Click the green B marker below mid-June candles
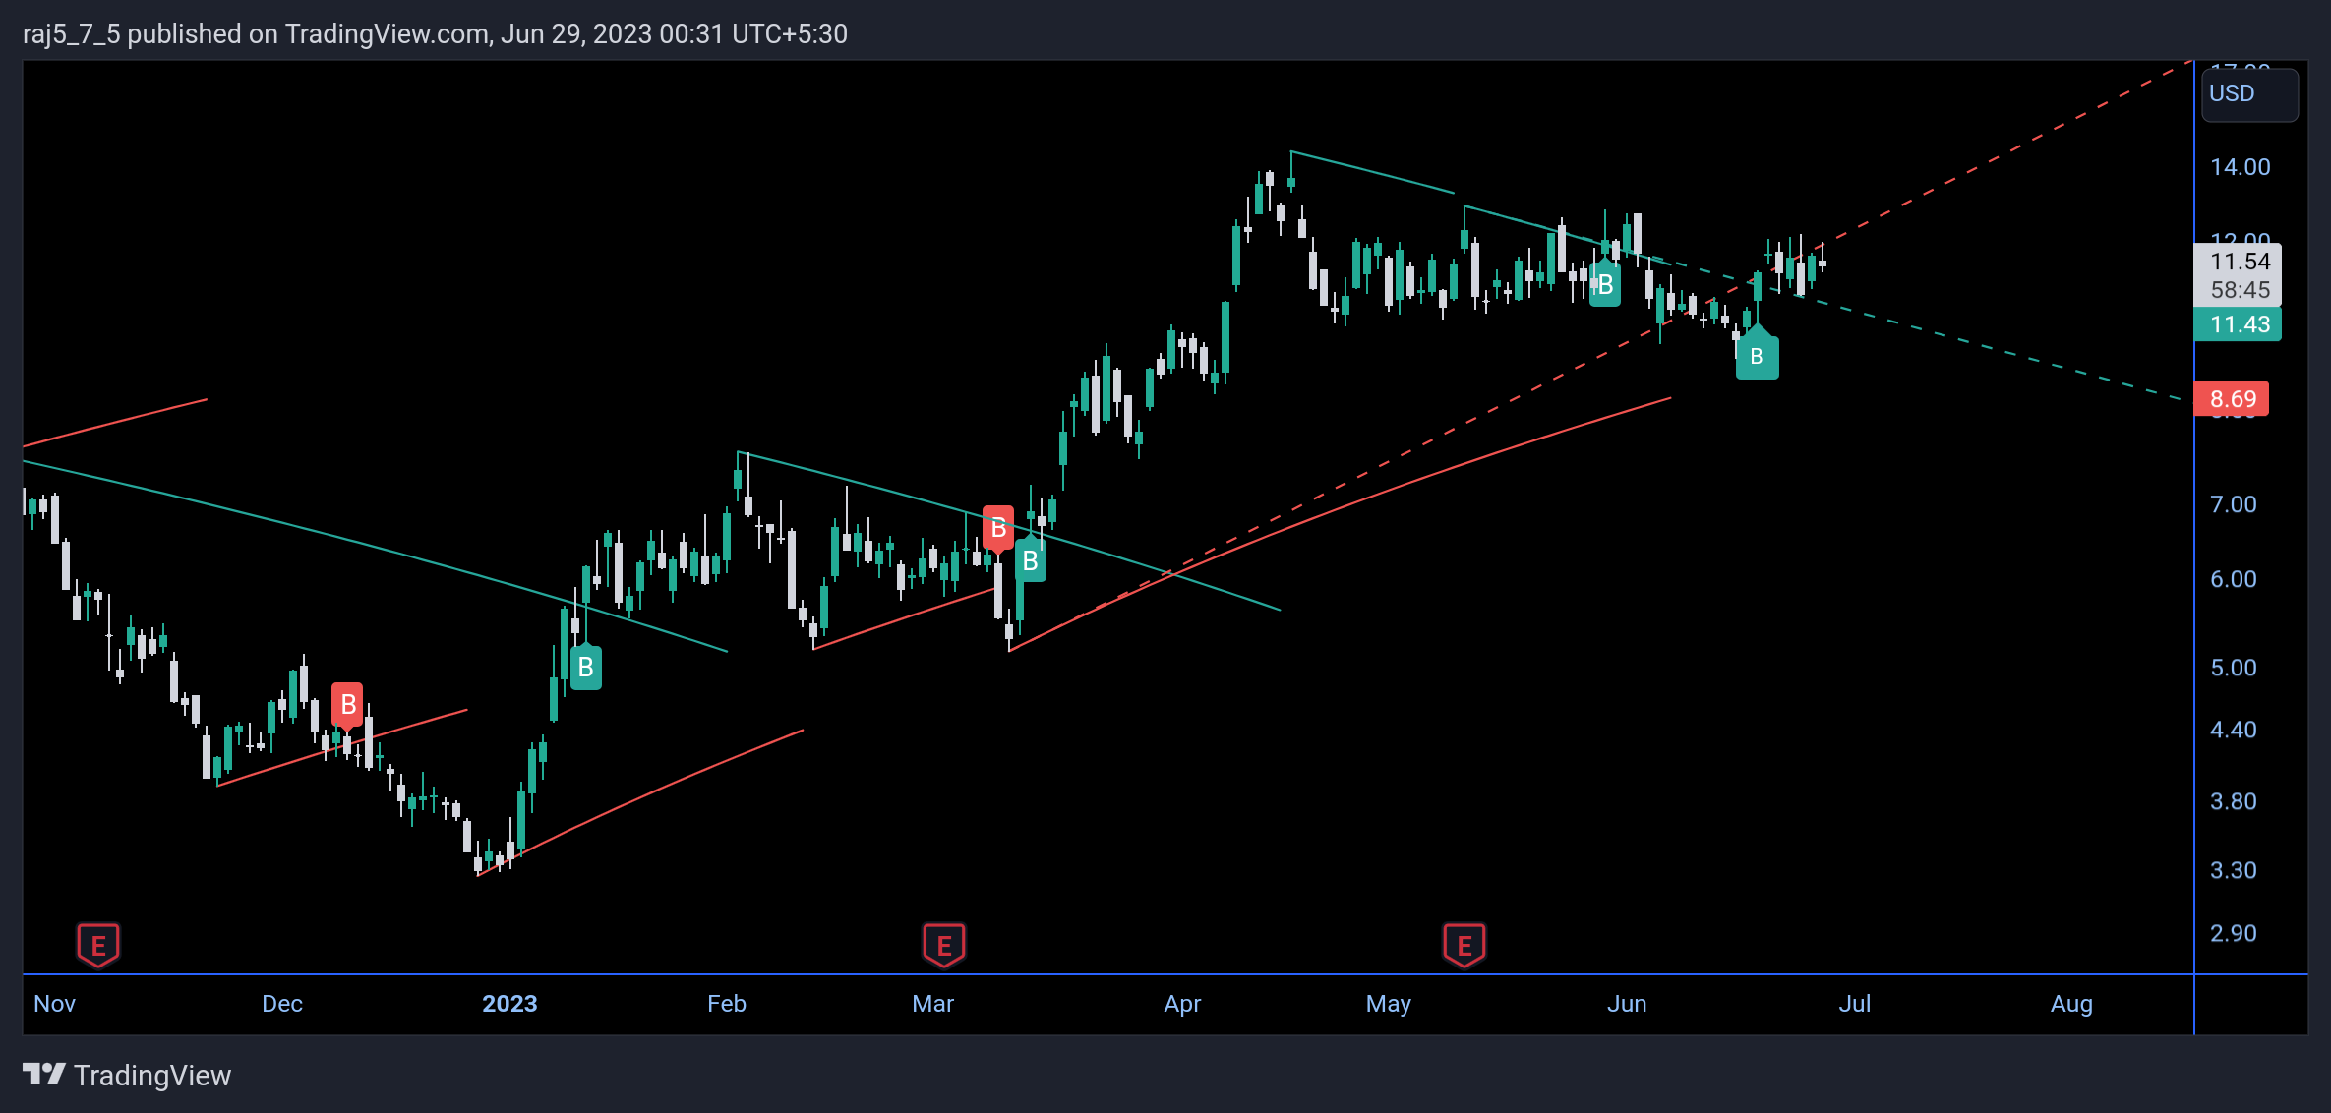Image resolution: width=2331 pixels, height=1113 pixels. click(1757, 353)
